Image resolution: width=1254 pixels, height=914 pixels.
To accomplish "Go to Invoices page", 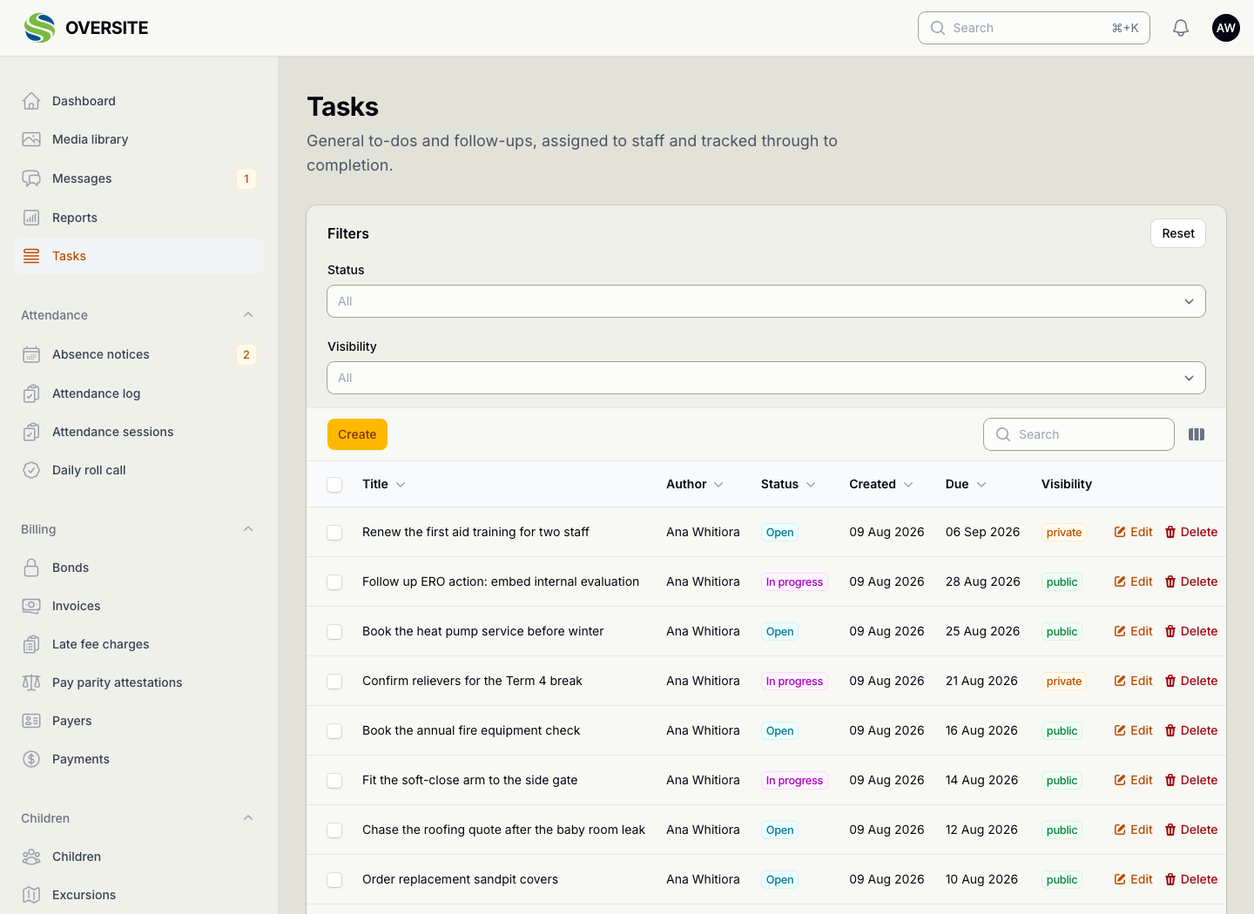I will pyautogui.click(x=139, y=606).
